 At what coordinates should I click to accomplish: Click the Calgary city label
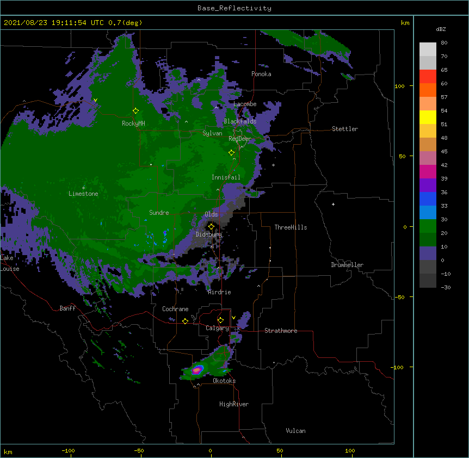point(217,328)
